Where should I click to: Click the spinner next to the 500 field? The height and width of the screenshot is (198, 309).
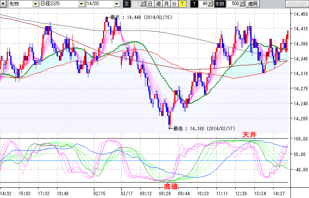pos(242,4)
